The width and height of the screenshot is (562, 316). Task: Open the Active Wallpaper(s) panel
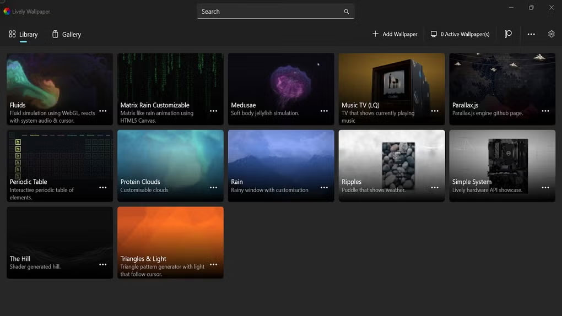[x=460, y=34]
